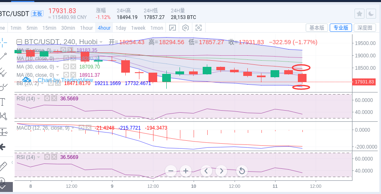Switch to 30min timeframe
The height and width of the screenshot is (194, 381).
tap(68, 28)
